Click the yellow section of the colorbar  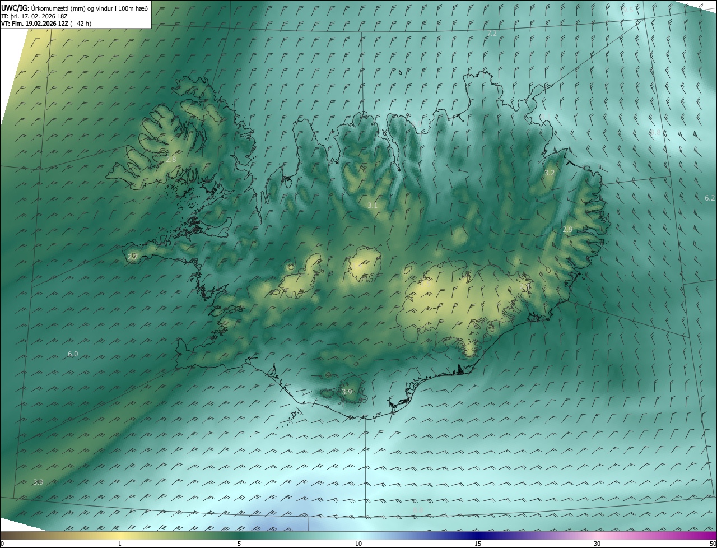(120, 535)
